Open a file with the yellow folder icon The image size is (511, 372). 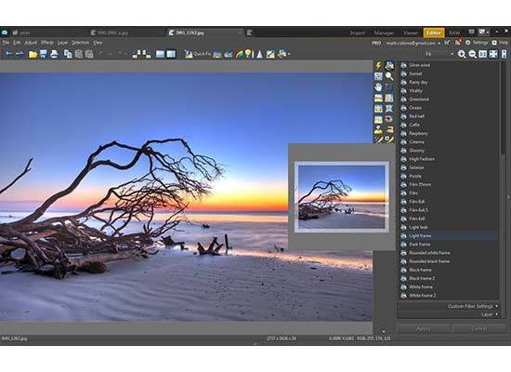33,54
